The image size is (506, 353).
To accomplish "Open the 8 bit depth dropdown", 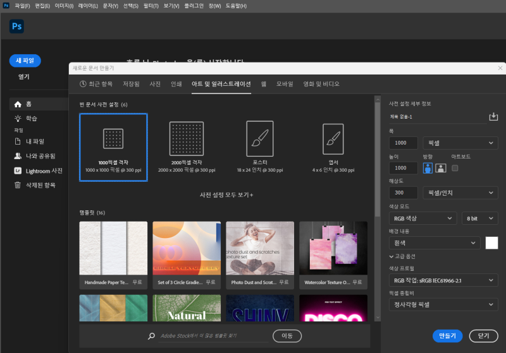I will pyautogui.click(x=479, y=218).
